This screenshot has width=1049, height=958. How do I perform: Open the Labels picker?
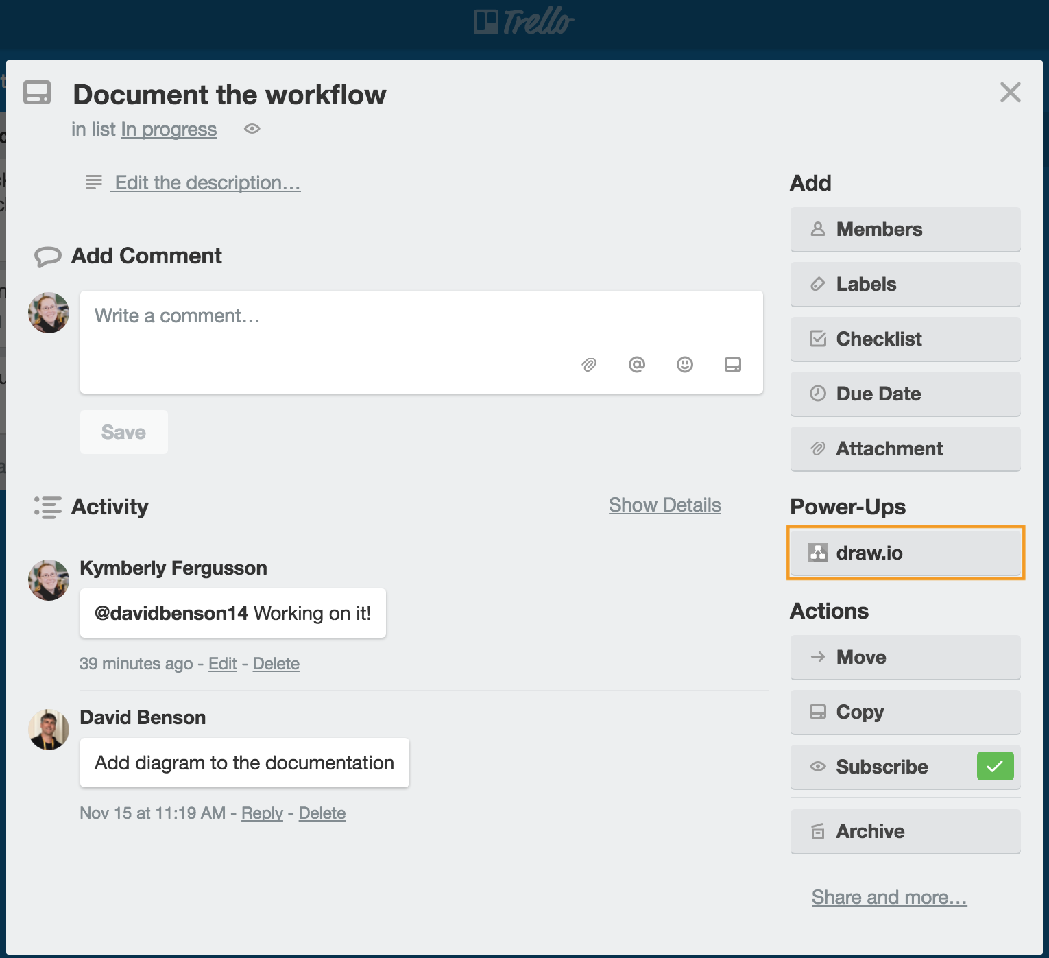(905, 284)
